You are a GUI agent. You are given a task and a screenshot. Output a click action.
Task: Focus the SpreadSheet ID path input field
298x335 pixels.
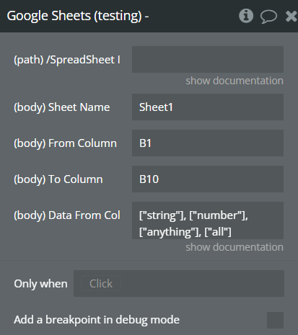point(208,59)
